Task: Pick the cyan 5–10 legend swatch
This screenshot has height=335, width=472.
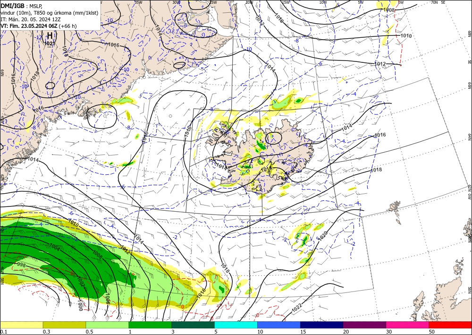Action: [236, 325]
